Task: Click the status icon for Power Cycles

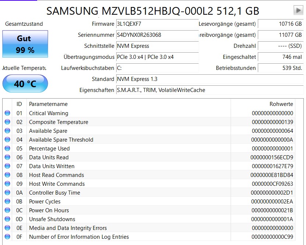Action: pos(7,201)
